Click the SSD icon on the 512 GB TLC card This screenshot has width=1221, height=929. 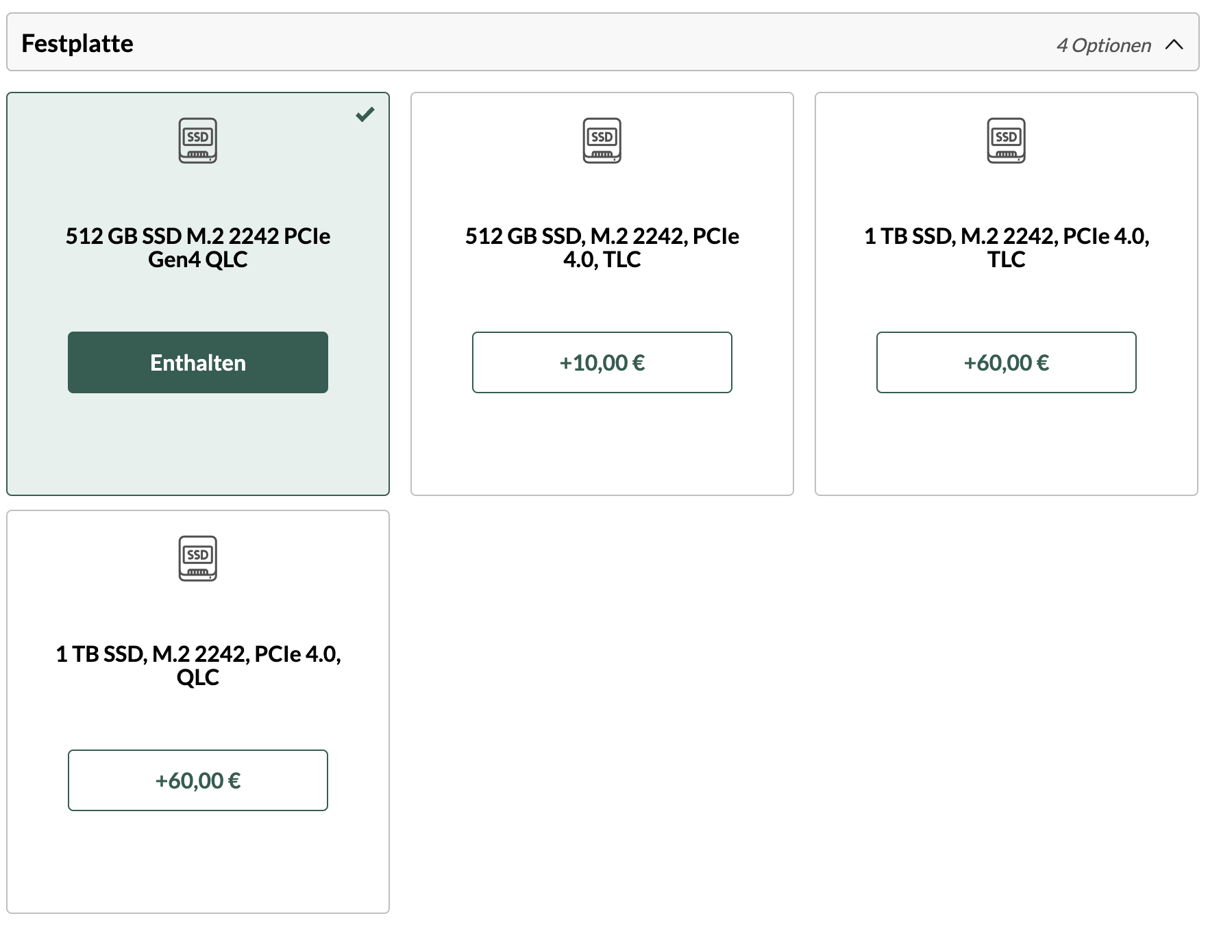point(602,140)
